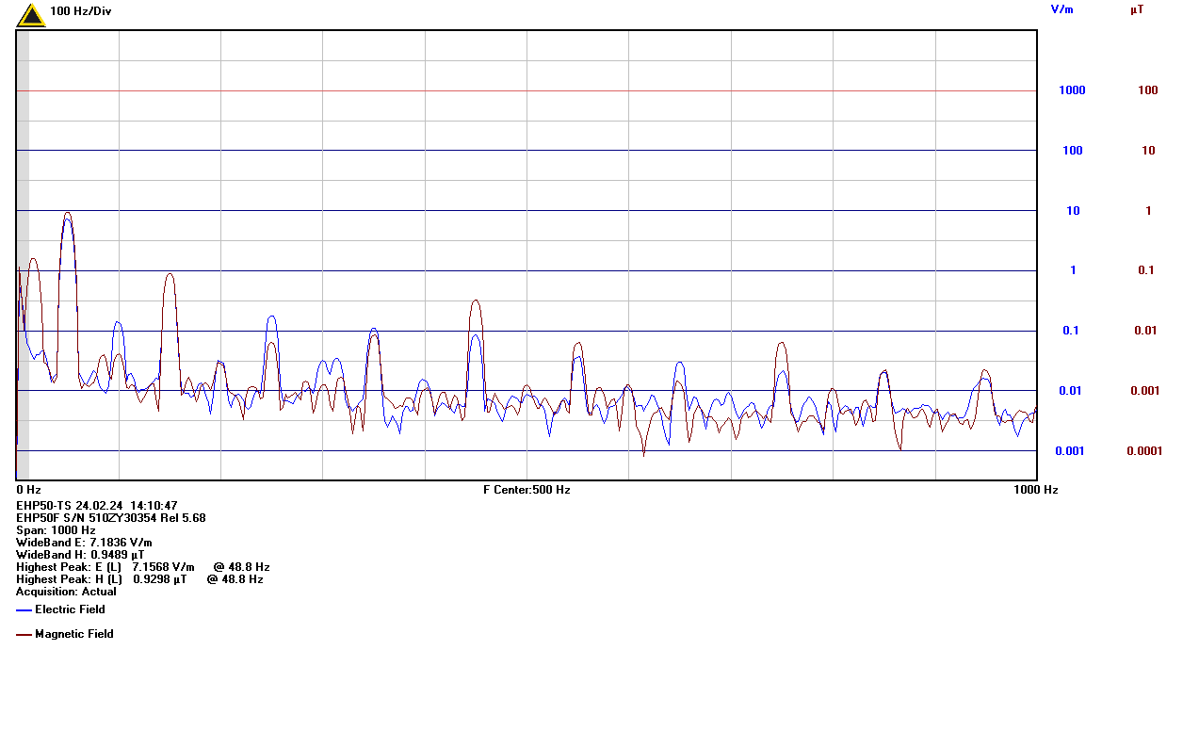Click the "0 Hz" axis start label
The width and height of the screenshot is (1199, 731).
pyautogui.click(x=28, y=490)
